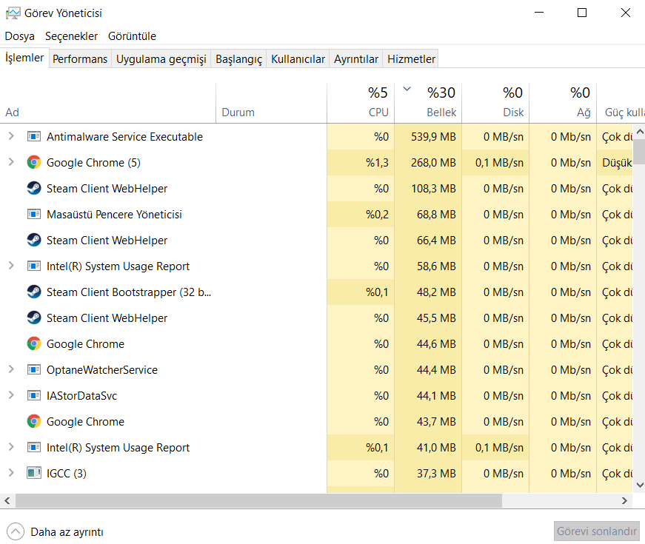Sort processes by the CPU column header

[x=361, y=103]
